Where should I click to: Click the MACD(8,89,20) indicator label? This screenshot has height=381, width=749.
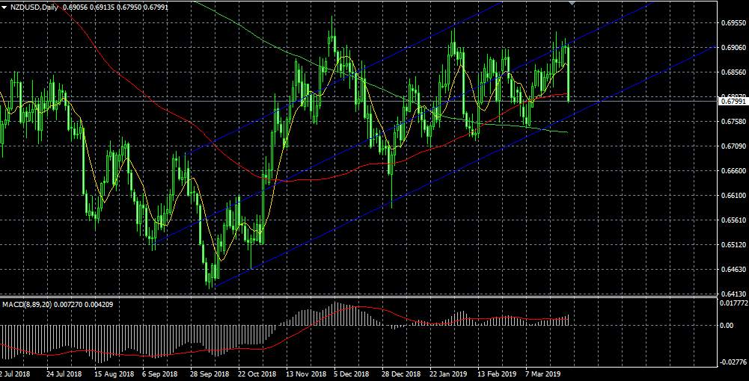pyautogui.click(x=28, y=304)
